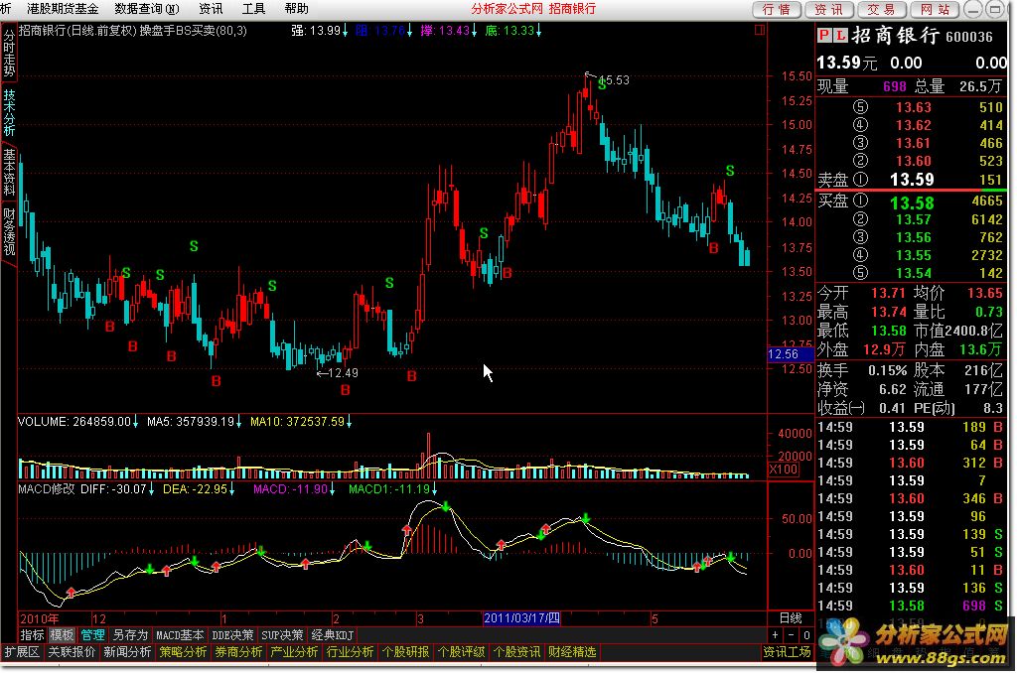Click the DIFF value down arrow
The width and height of the screenshot is (1017, 673).
151,489
